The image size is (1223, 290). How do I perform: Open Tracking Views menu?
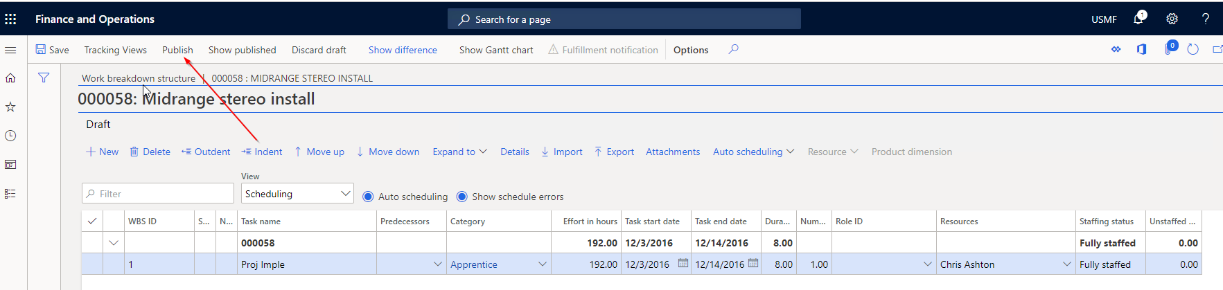click(116, 50)
